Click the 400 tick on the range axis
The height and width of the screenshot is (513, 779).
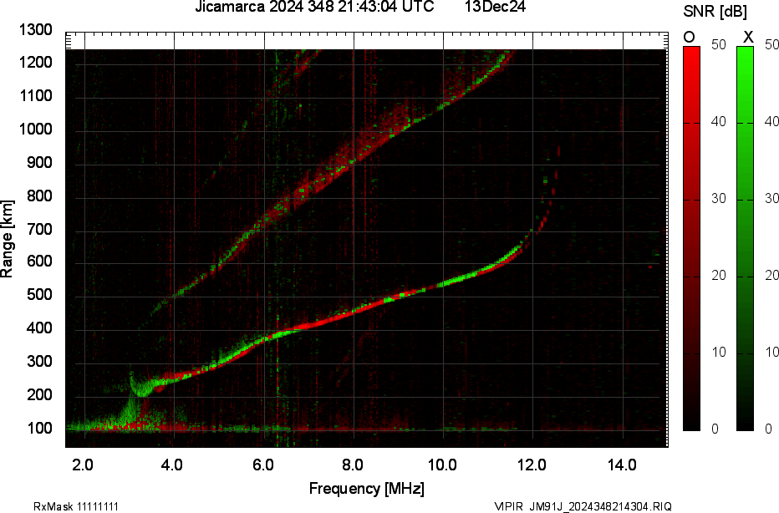pos(39,328)
